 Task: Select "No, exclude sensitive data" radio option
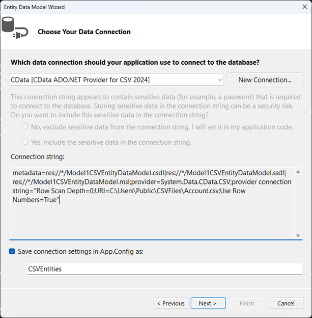click(24, 126)
